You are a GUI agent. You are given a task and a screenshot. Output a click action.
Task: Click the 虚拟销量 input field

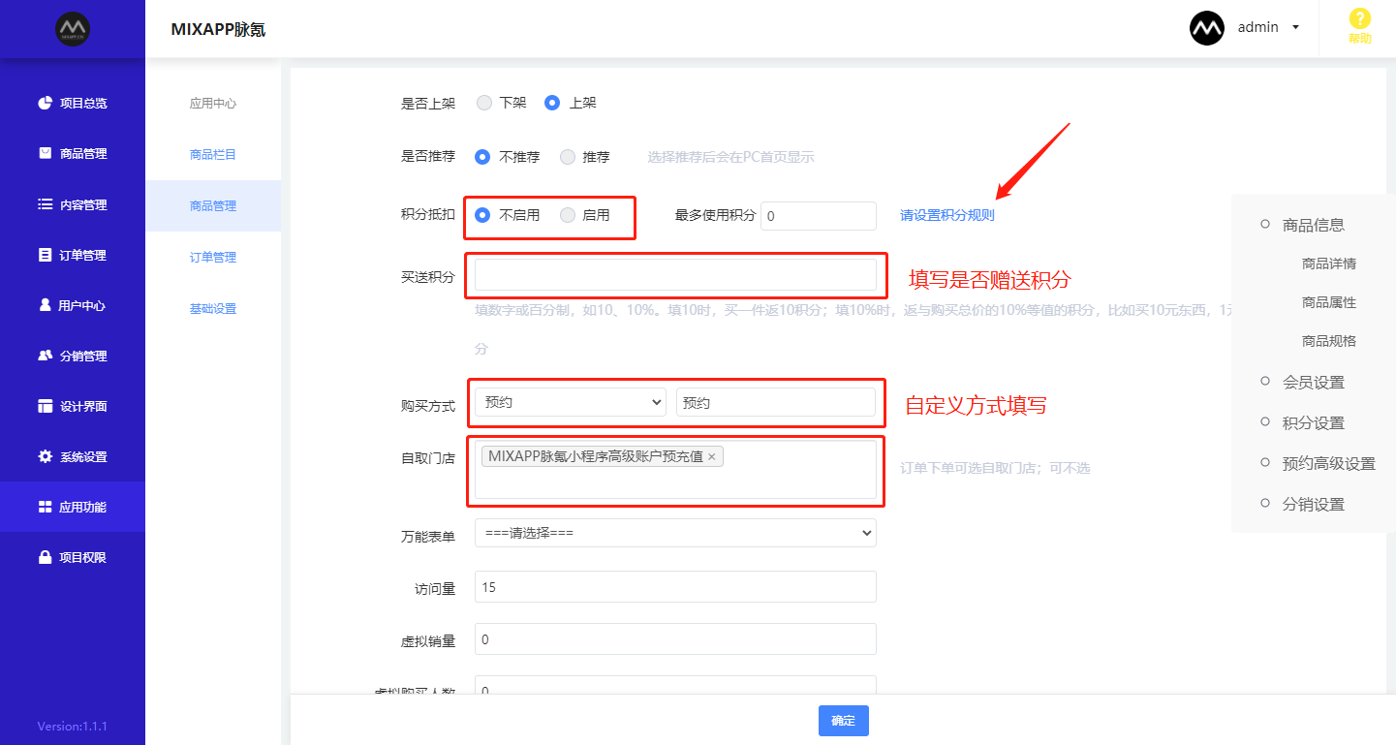pos(675,639)
